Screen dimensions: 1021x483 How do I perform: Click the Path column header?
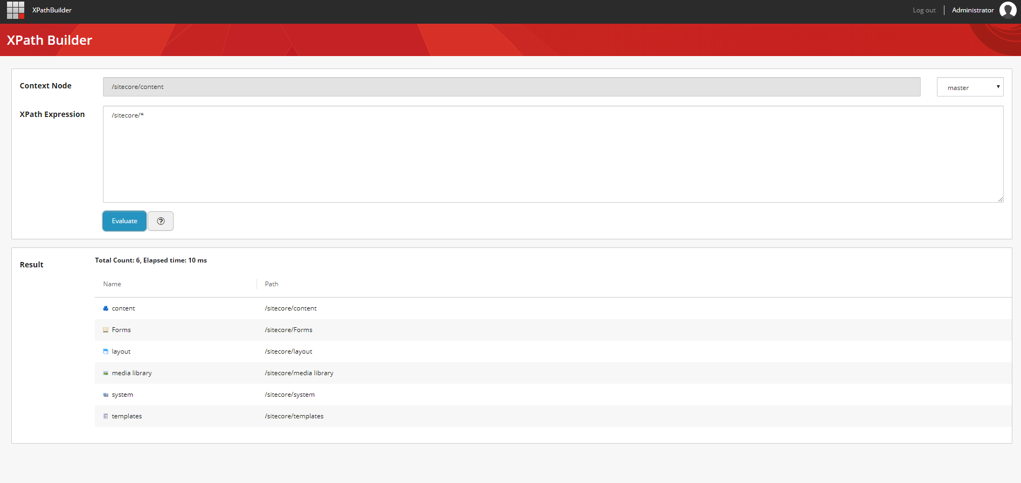coord(272,284)
